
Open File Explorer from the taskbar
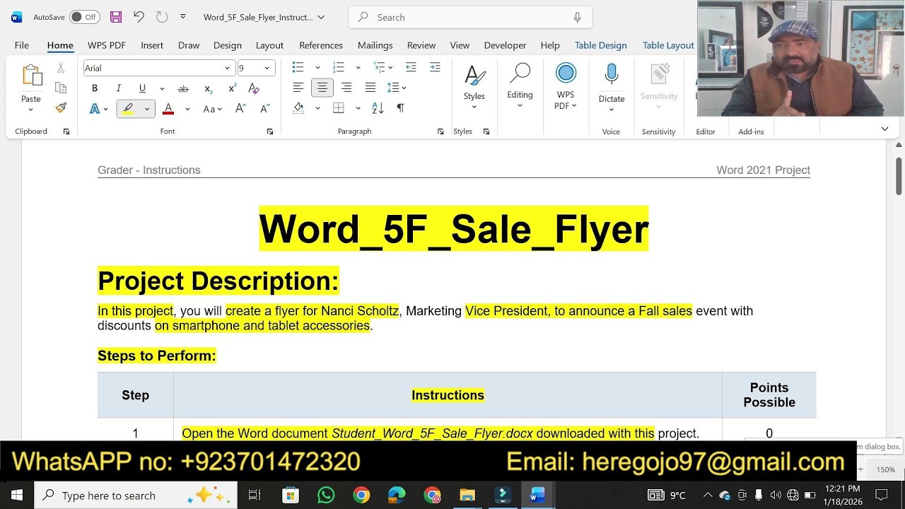point(467,495)
